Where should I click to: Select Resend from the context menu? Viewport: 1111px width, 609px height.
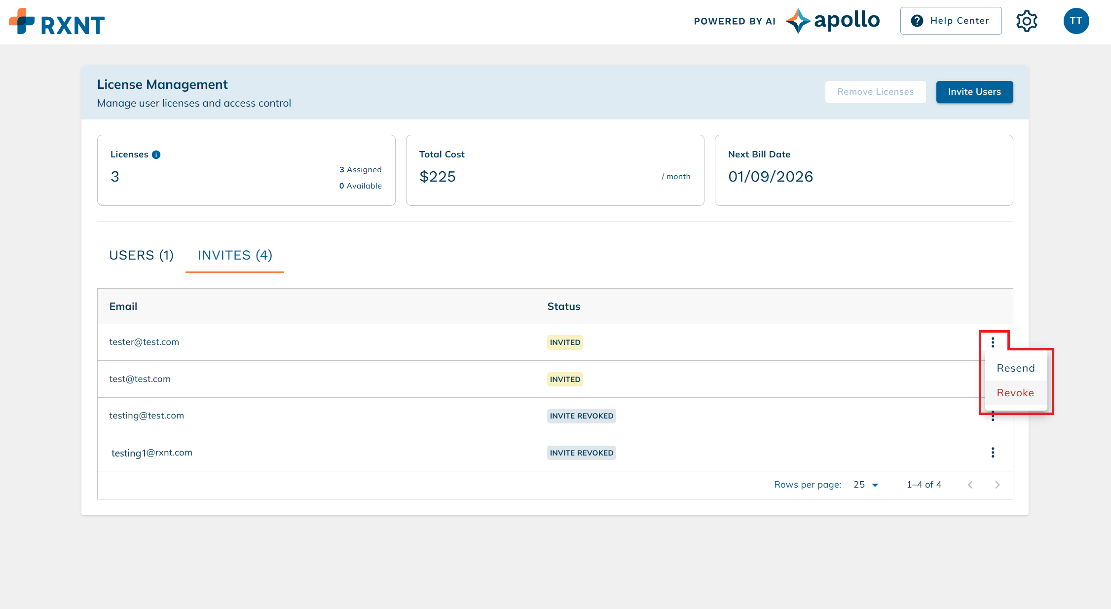[1016, 368]
